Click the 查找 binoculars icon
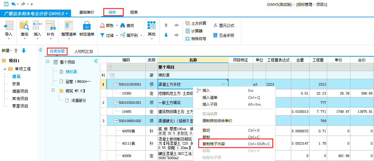Screen dimensions: 374x161 123,25
